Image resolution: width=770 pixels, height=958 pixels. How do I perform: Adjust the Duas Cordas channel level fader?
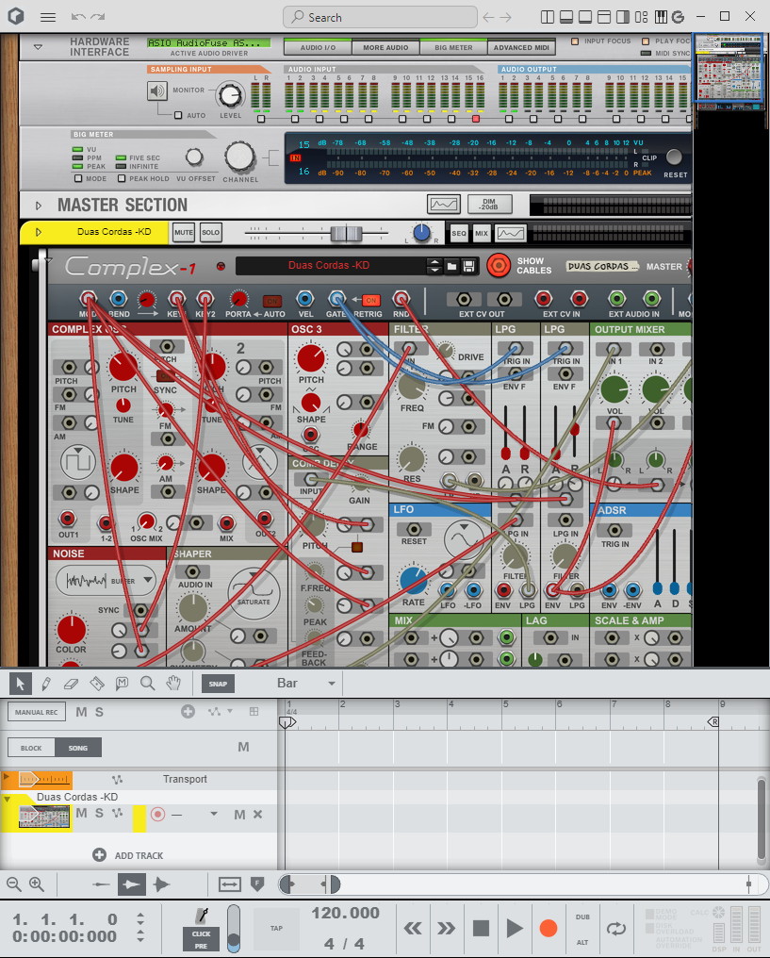[346, 233]
